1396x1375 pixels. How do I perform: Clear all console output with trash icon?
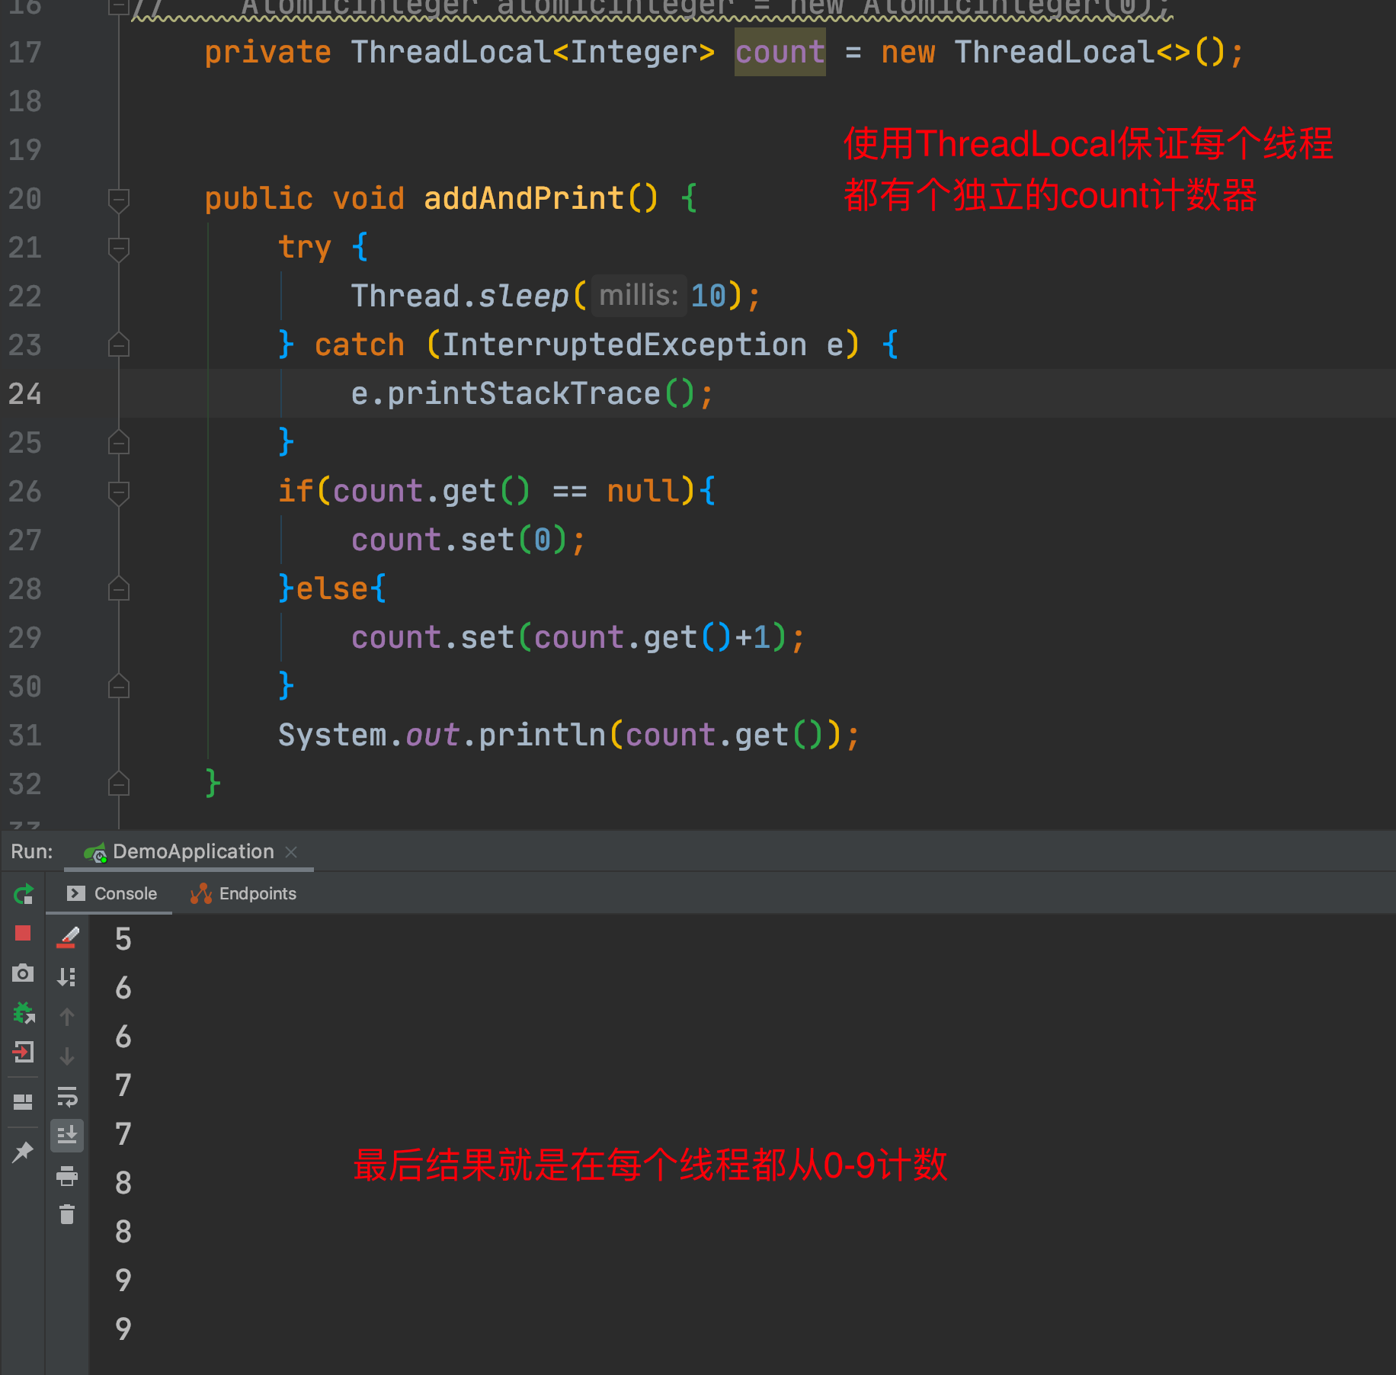67,1214
